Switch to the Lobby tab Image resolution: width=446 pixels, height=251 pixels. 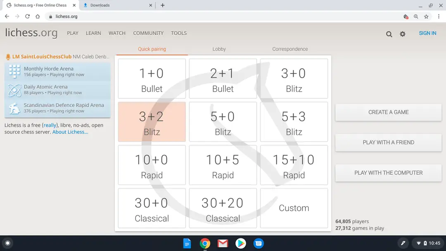pyautogui.click(x=219, y=49)
